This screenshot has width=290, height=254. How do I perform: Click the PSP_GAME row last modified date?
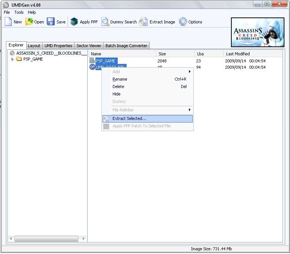coord(245,61)
